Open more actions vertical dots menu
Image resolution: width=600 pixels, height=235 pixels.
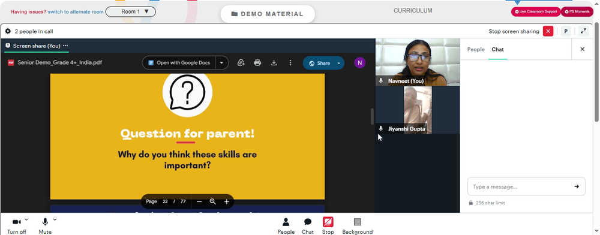(290, 63)
